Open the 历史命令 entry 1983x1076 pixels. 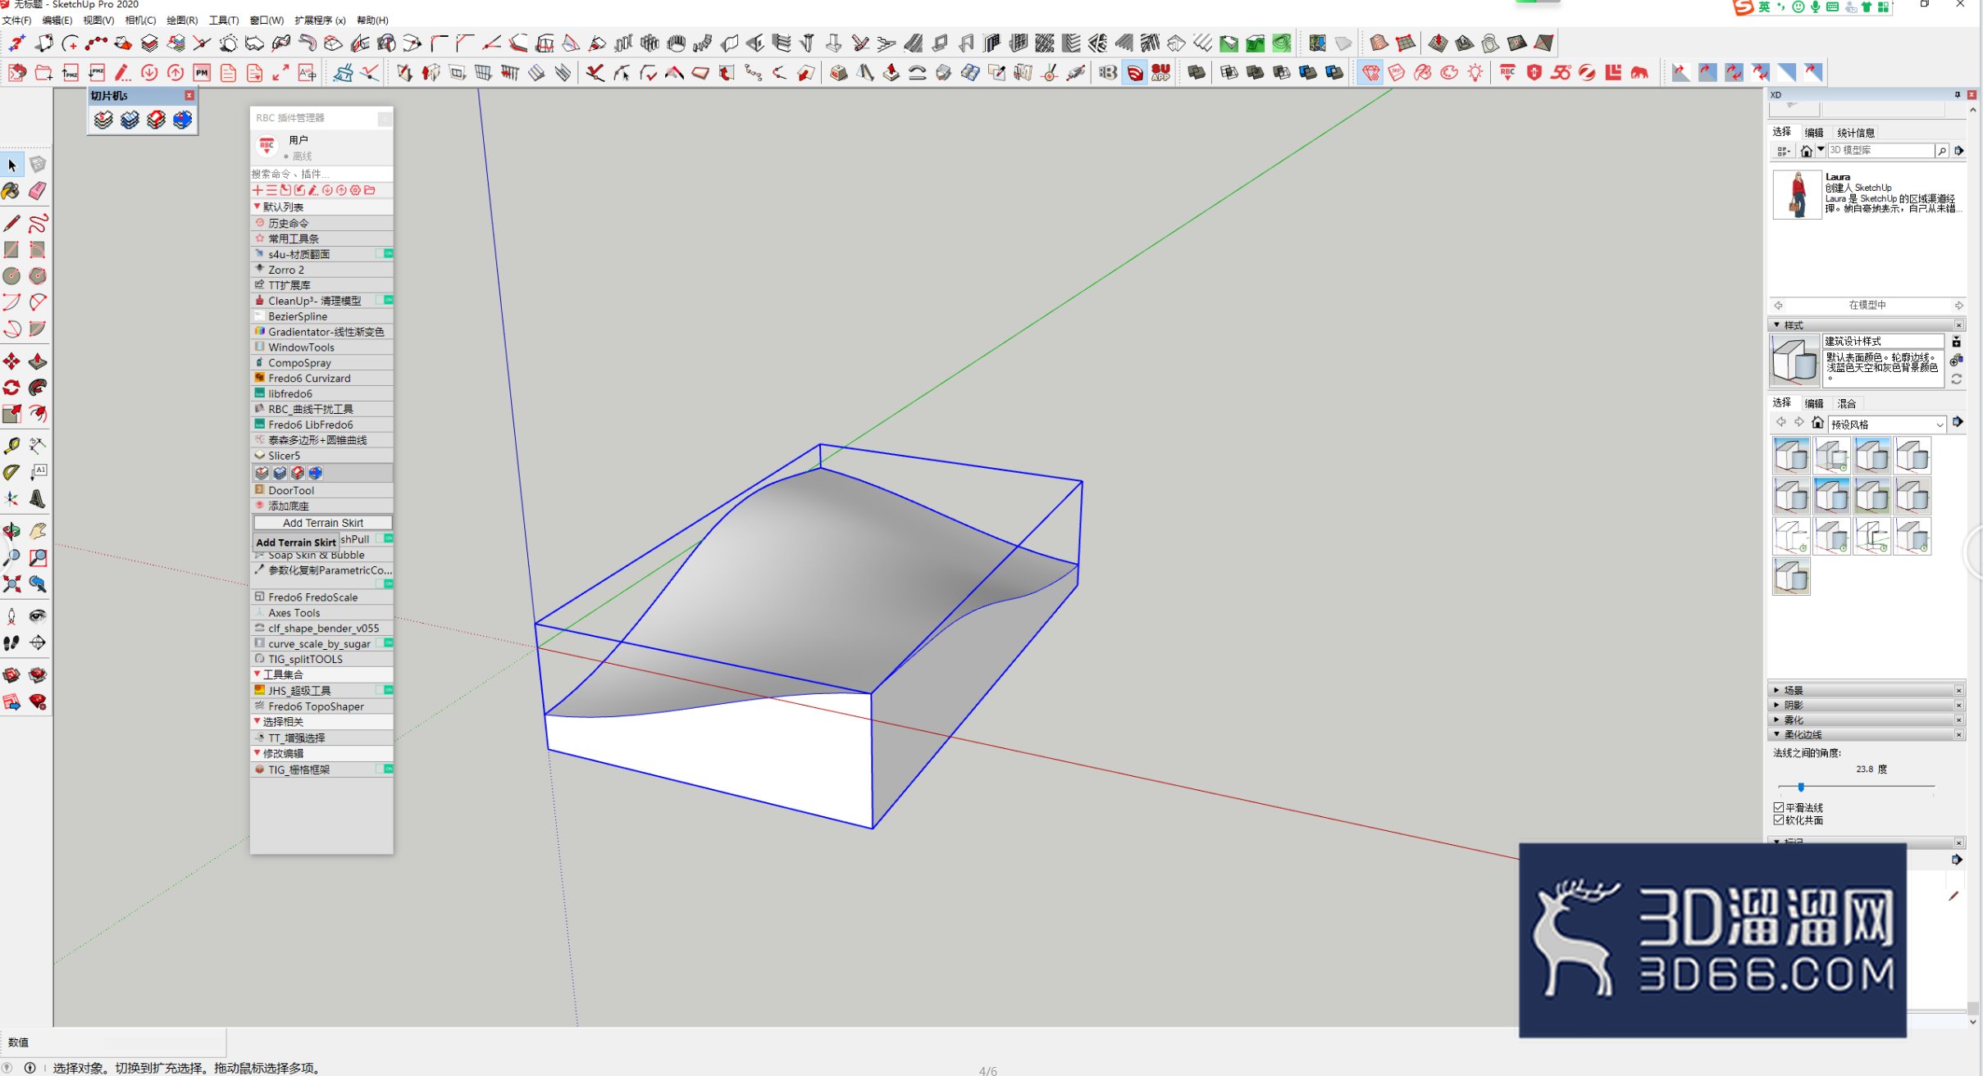pyautogui.click(x=321, y=223)
